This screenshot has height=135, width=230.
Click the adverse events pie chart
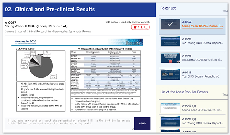pos(41,66)
